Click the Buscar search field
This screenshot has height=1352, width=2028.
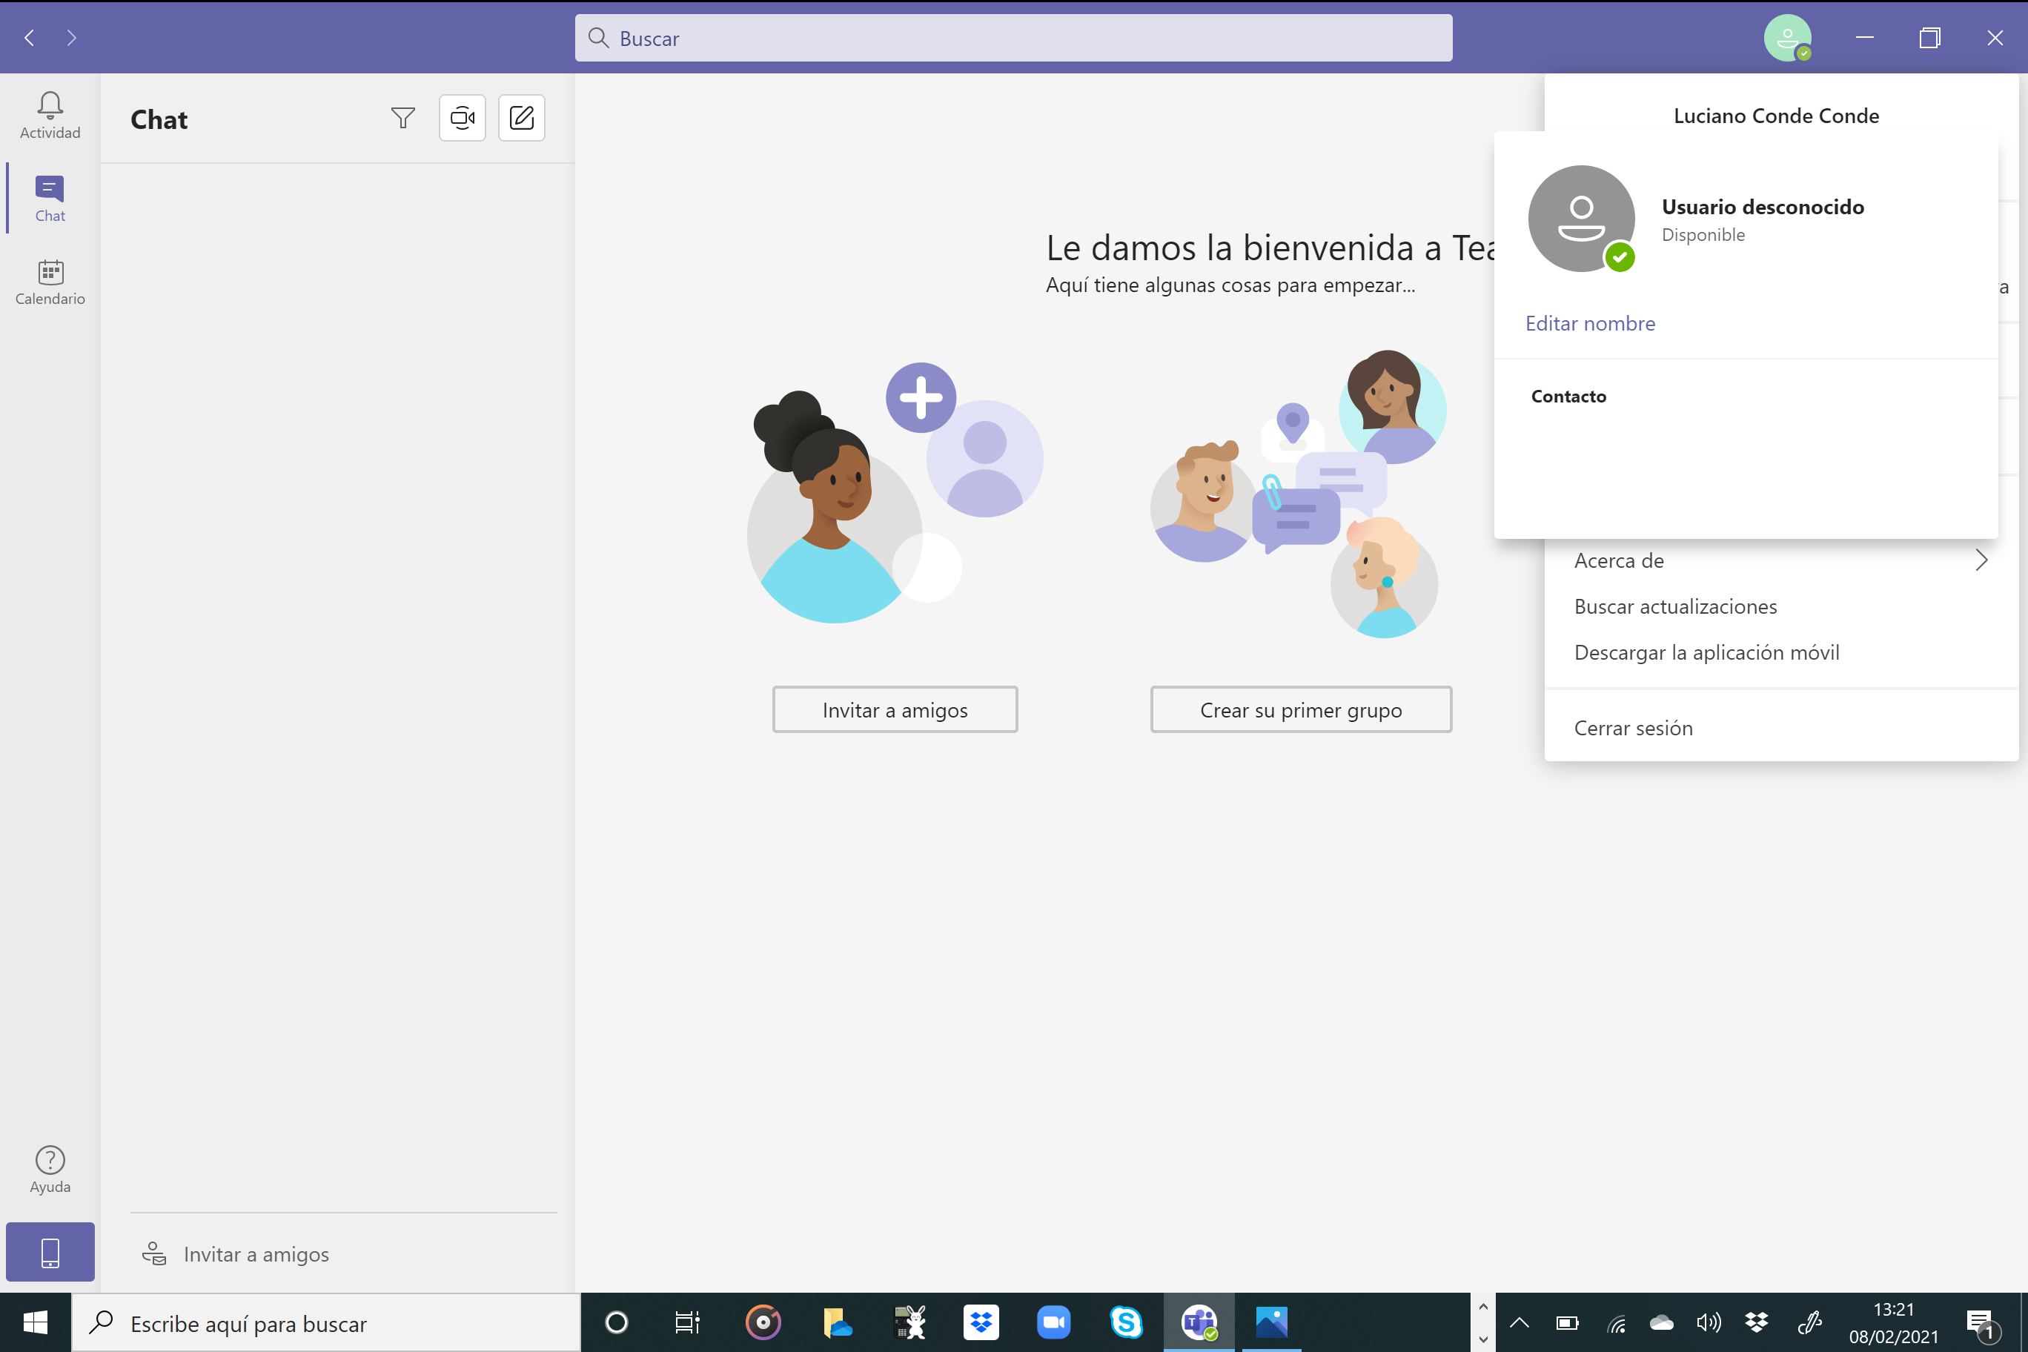[1013, 37]
